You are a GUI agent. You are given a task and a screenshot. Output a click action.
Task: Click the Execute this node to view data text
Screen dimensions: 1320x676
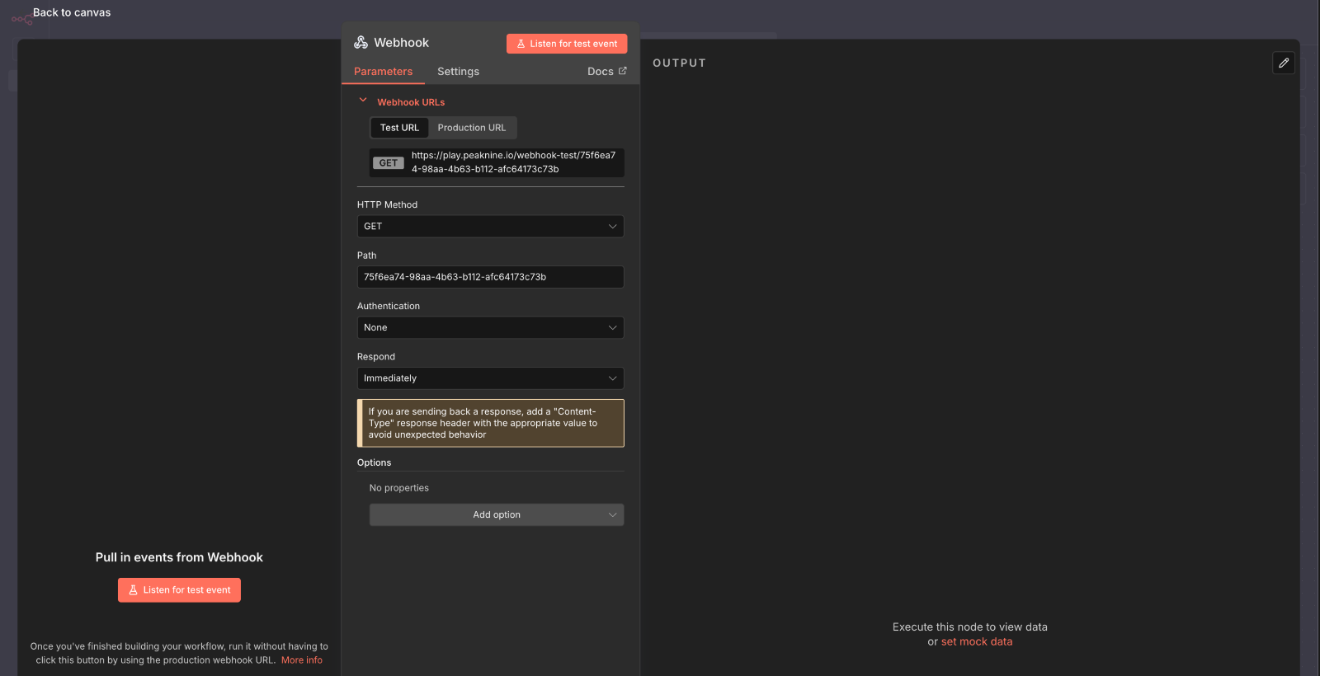pos(970,627)
